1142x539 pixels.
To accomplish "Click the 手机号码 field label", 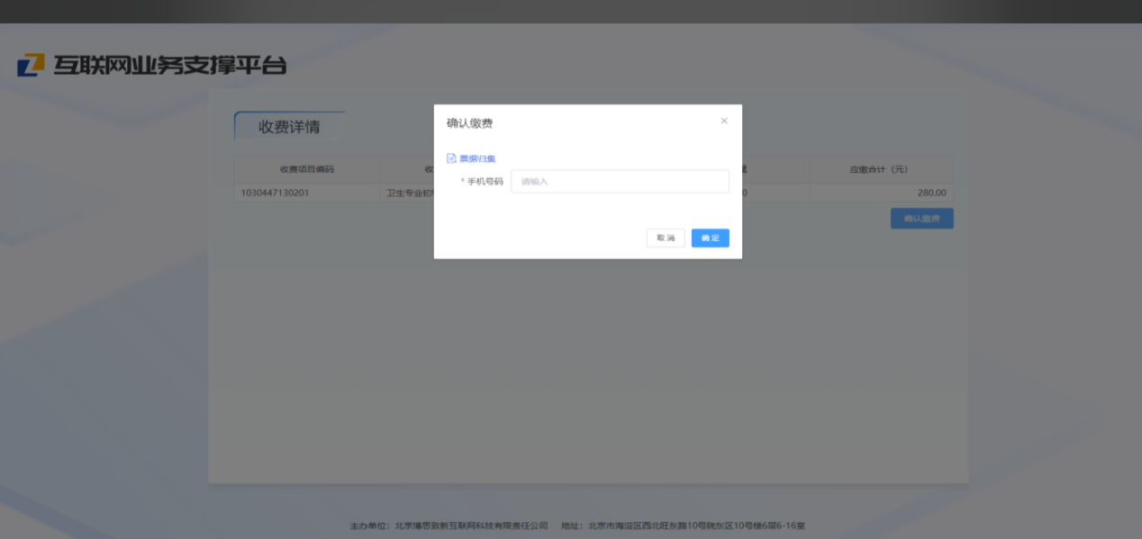I will pyautogui.click(x=485, y=181).
